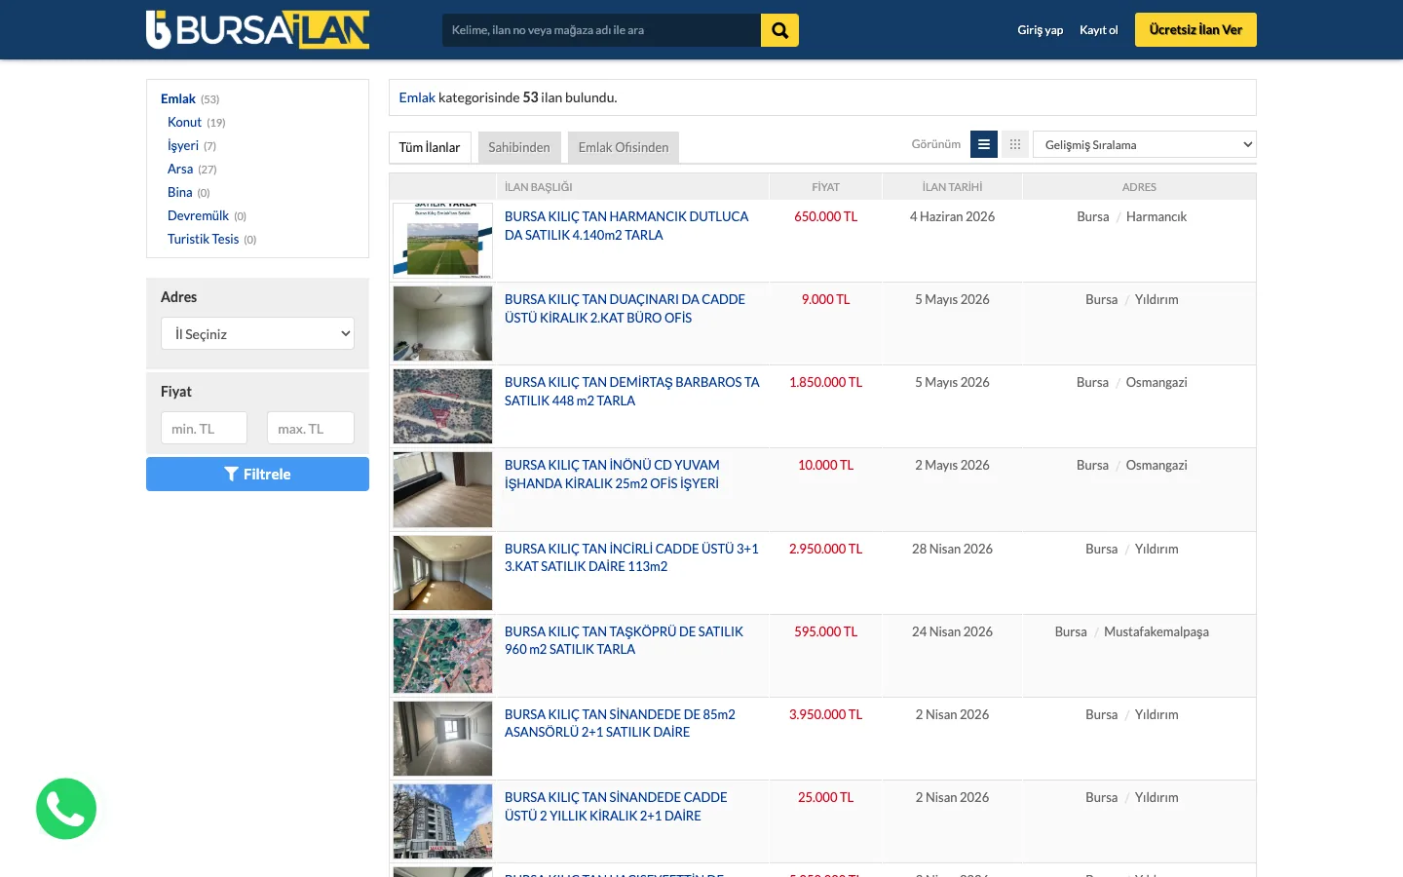This screenshot has height=877, width=1403.
Task: Switch to list view layout icon
Action: (x=984, y=144)
